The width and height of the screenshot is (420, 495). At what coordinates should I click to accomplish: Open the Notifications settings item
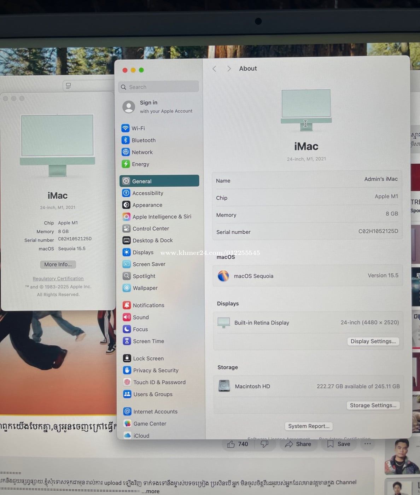click(148, 305)
